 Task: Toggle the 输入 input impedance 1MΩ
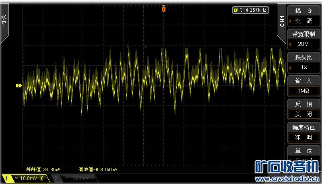coord(303,91)
